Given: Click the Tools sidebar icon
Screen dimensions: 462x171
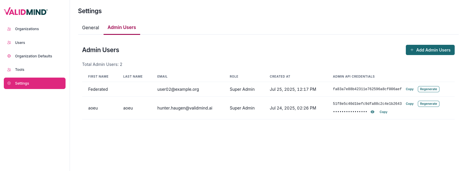Looking at the screenshot, I should point(9,69).
